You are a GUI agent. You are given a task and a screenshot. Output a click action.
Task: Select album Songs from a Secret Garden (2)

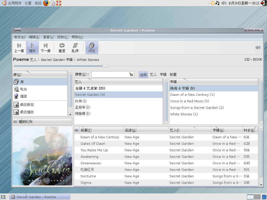coord(214,108)
